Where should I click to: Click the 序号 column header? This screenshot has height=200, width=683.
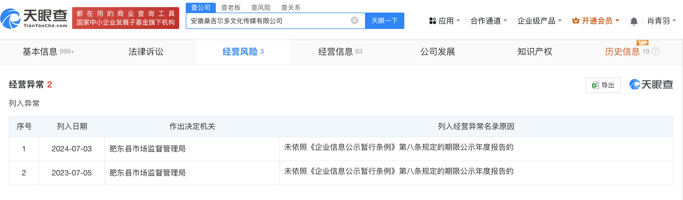(24, 126)
